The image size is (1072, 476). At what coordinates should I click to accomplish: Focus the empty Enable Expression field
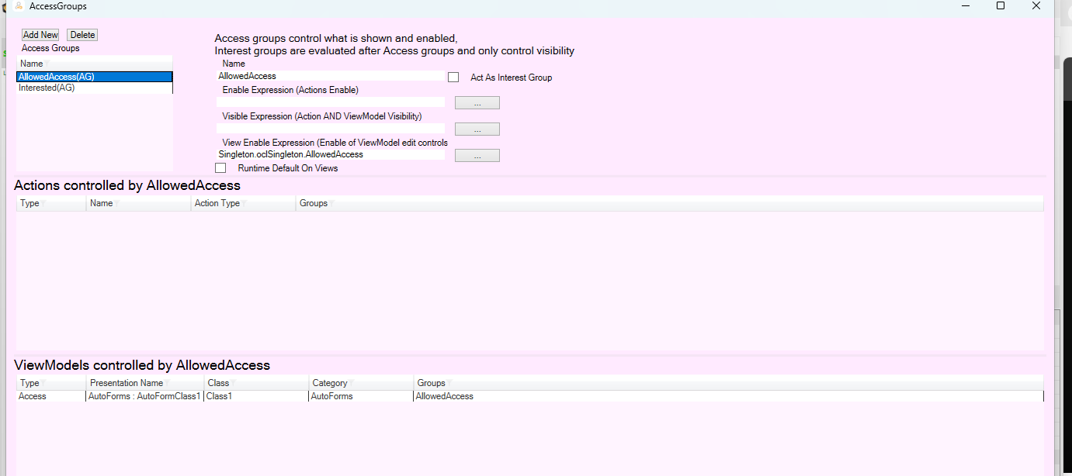click(x=331, y=102)
